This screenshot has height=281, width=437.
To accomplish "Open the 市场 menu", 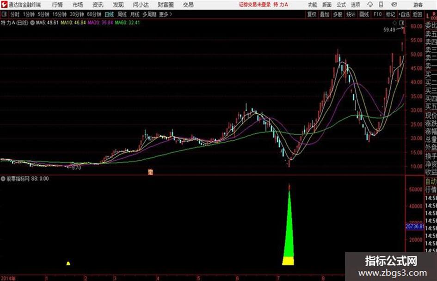I will point(78,5).
